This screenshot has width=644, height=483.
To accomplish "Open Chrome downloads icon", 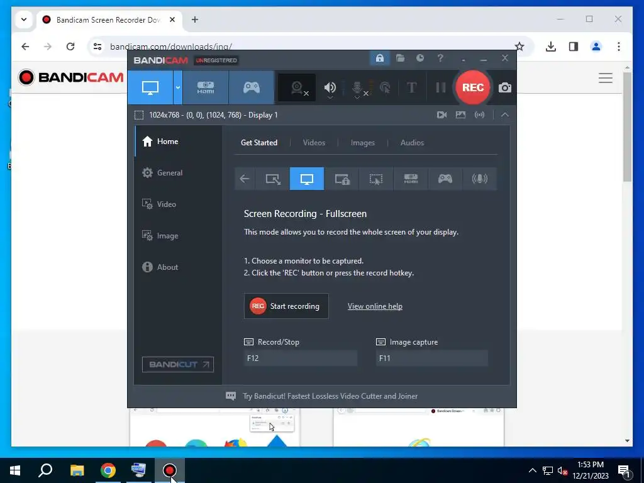I will [x=551, y=47].
